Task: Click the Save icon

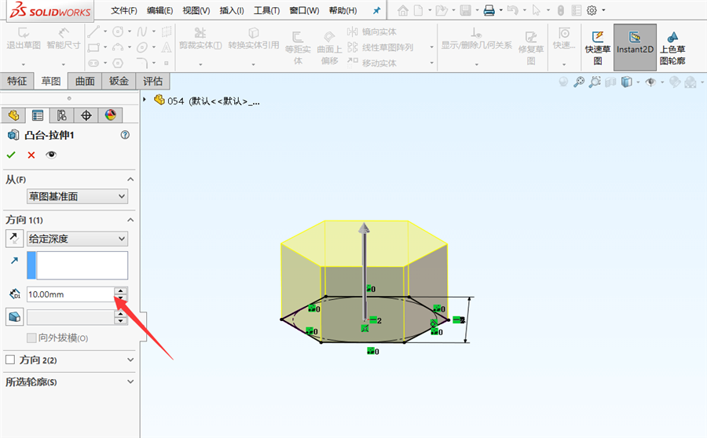Action: click(x=466, y=10)
